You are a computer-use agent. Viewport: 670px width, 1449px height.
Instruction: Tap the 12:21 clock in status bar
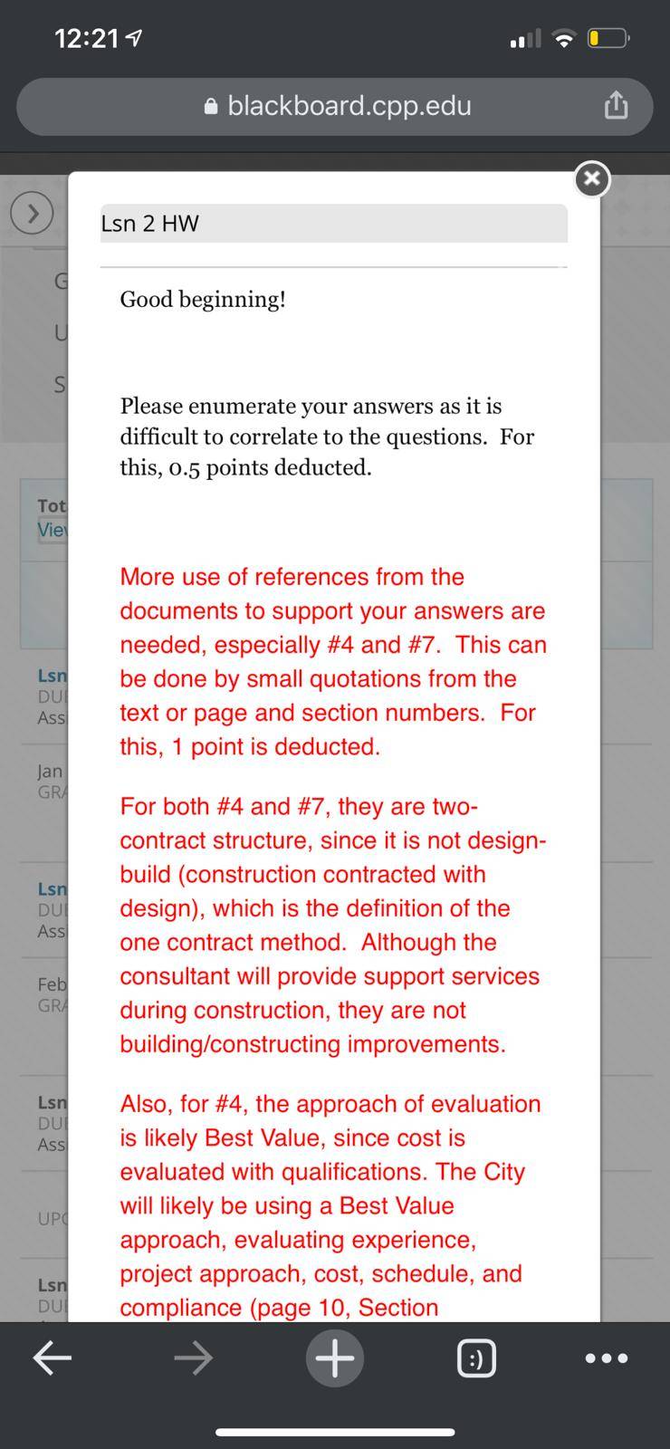pyautogui.click(x=87, y=39)
